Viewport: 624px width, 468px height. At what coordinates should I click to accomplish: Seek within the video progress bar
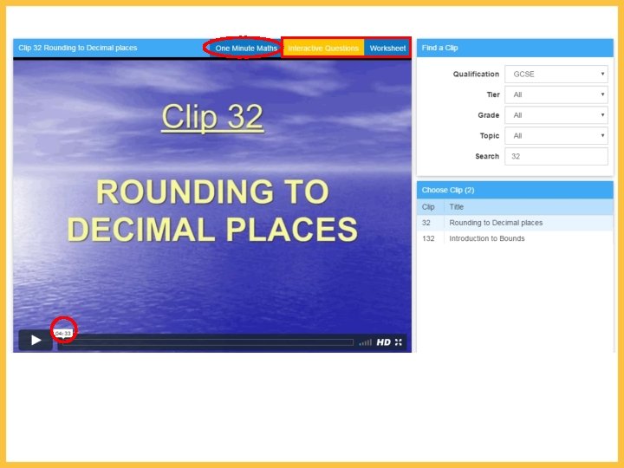pyautogui.click(x=207, y=342)
